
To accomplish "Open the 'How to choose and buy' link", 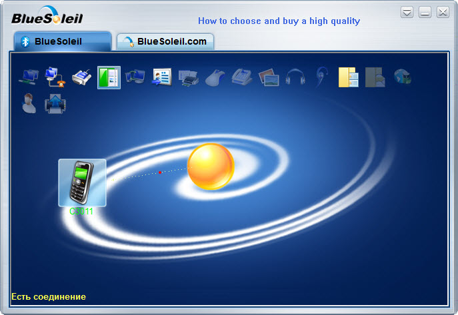I will click(279, 21).
